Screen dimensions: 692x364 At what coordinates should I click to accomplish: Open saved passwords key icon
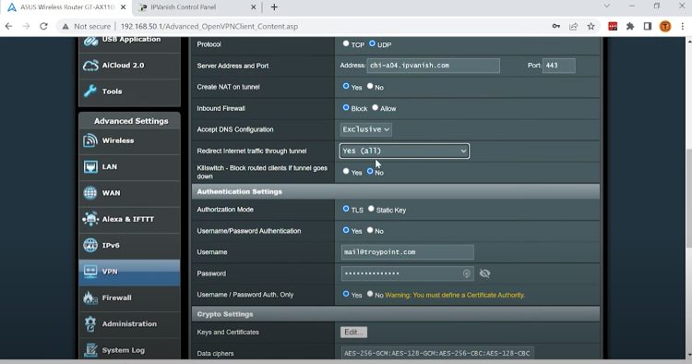pyautogui.click(x=556, y=27)
